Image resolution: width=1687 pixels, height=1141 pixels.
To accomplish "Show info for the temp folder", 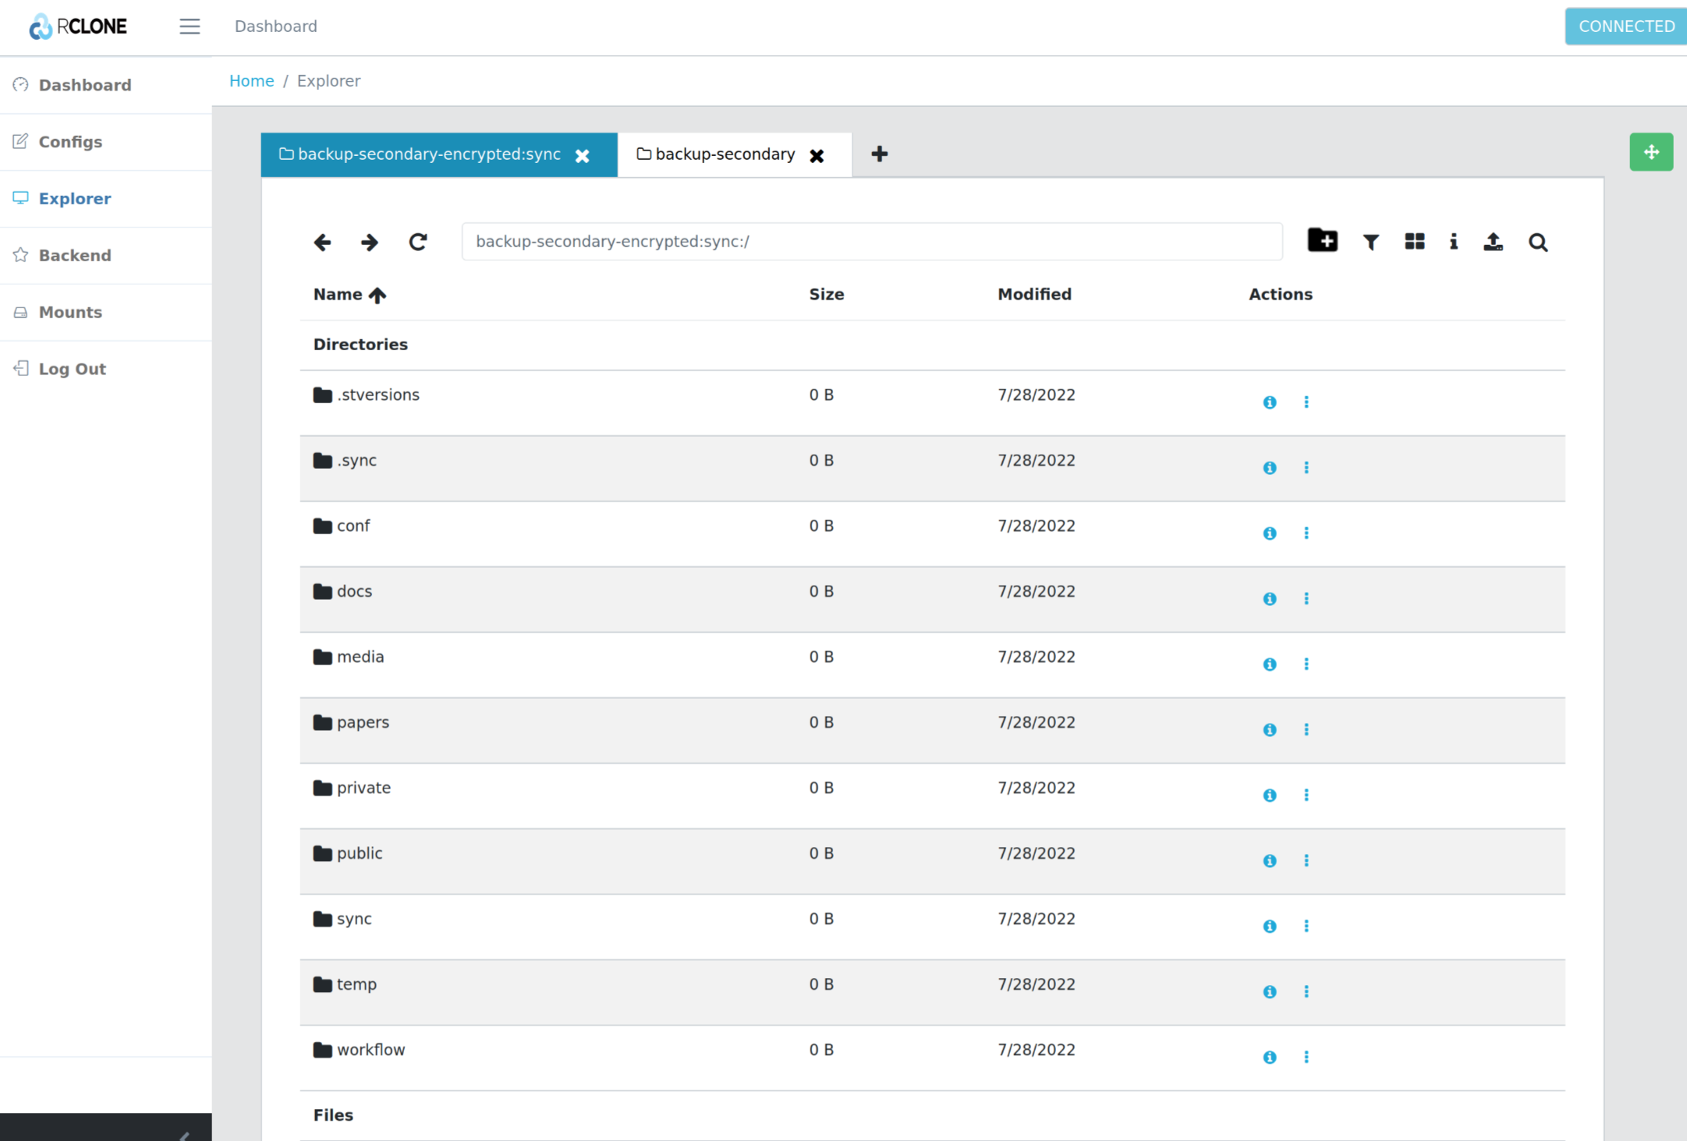I will (1270, 992).
